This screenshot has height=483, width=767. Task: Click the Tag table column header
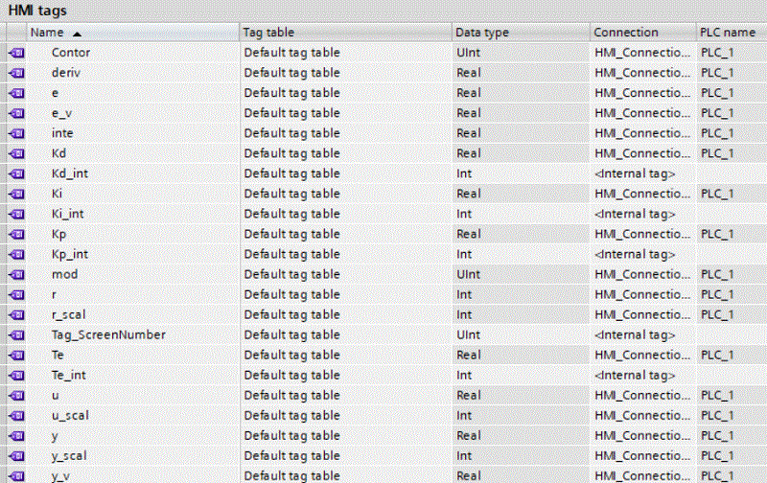coord(344,33)
